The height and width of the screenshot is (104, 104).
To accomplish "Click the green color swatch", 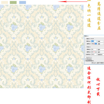I will coord(13,3).
